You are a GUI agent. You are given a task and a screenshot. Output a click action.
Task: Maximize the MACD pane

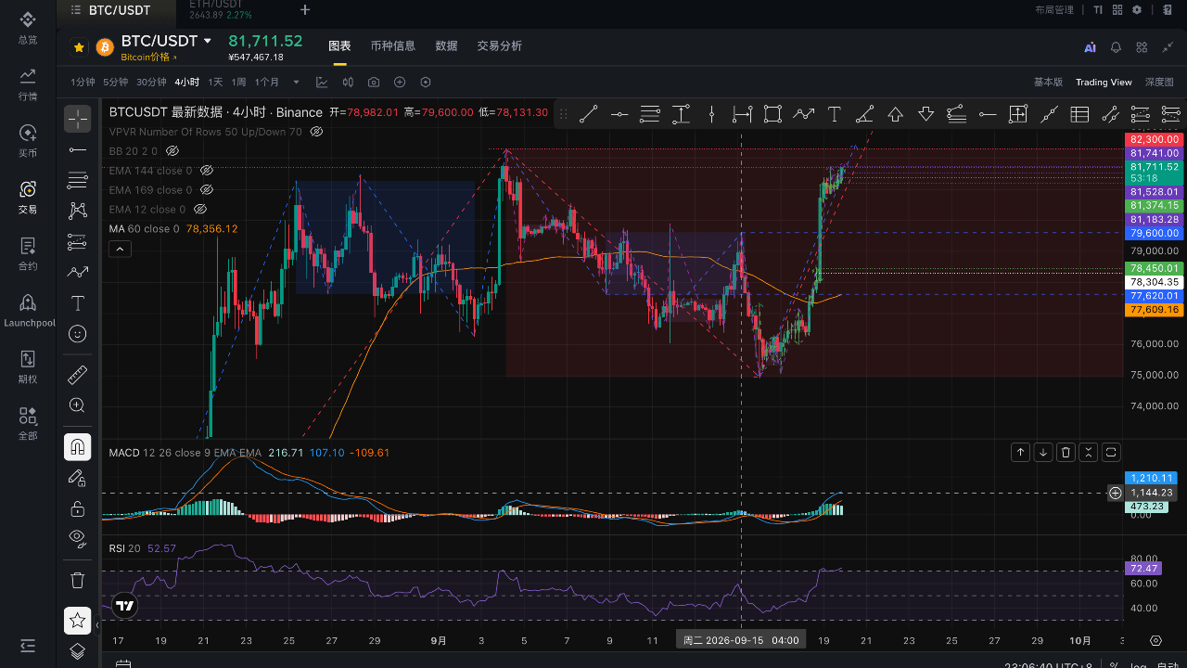[1111, 453]
